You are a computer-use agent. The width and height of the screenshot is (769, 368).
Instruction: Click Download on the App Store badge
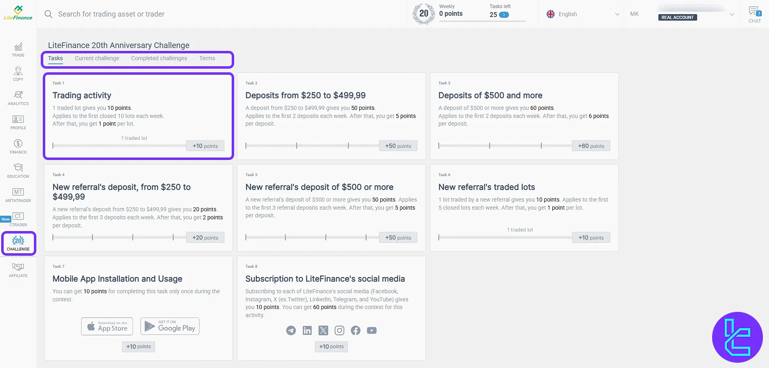pyautogui.click(x=107, y=326)
